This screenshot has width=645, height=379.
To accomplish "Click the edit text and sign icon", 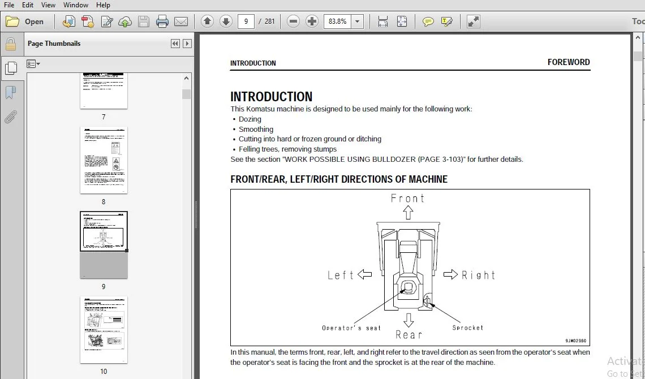I will click(x=106, y=21).
